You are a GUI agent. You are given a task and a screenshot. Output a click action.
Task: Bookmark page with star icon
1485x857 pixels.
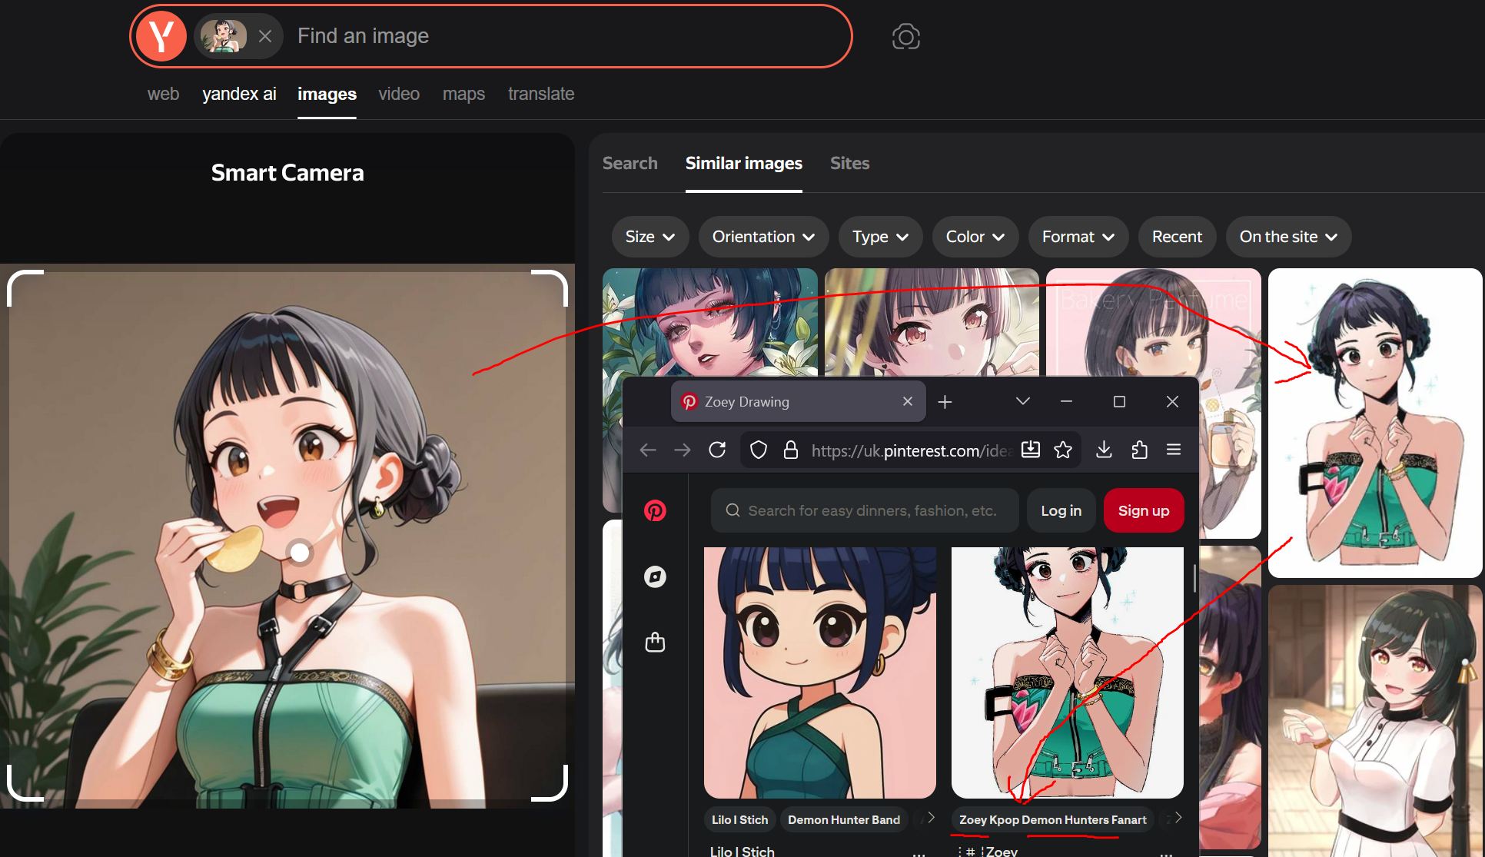1063,450
